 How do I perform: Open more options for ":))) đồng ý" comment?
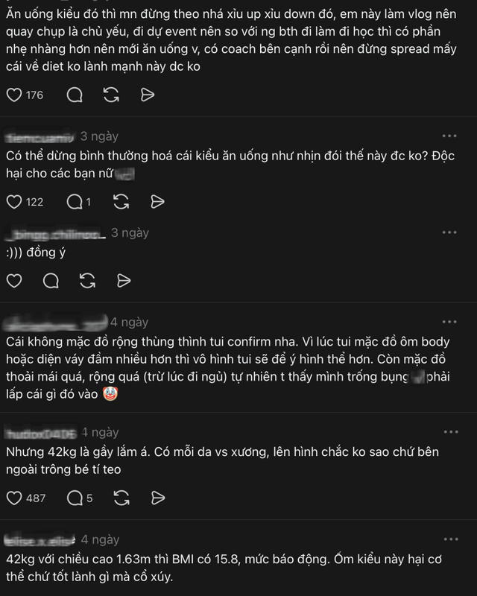(x=449, y=233)
